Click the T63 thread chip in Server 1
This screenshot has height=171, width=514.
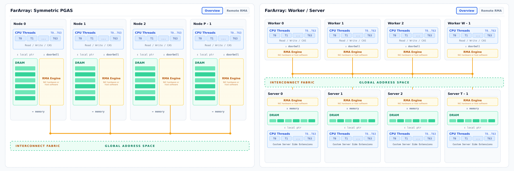370,139
